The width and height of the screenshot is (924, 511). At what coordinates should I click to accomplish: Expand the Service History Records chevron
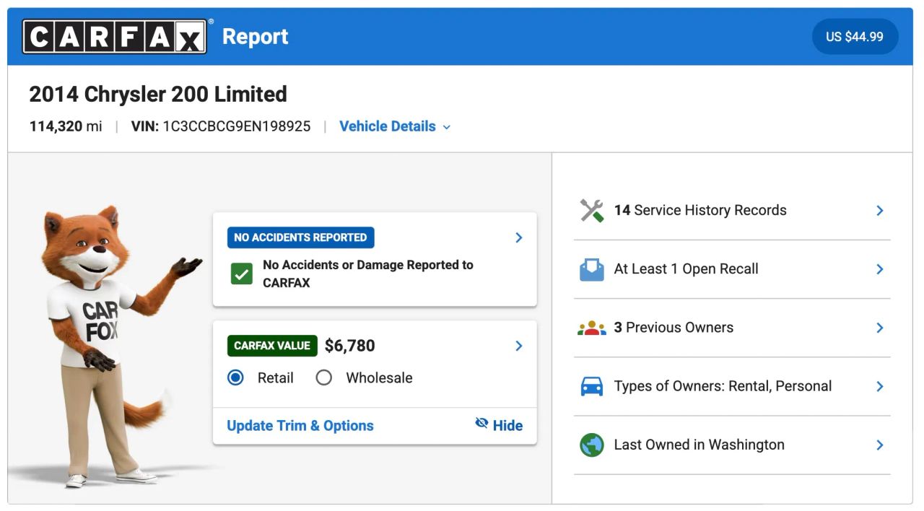(880, 211)
